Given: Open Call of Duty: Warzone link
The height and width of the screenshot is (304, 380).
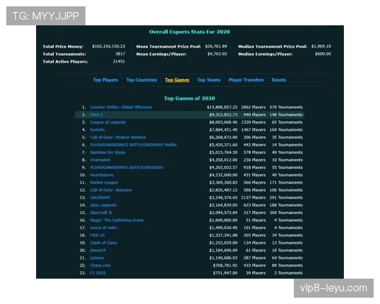Looking at the screenshot, I should pyautogui.click(x=111, y=190).
